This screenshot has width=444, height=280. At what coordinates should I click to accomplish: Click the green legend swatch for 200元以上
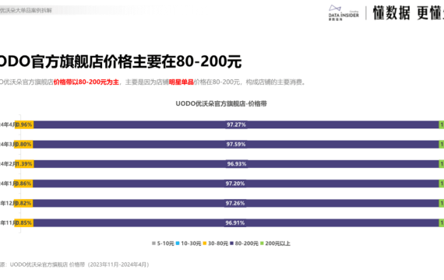[x=262, y=243]
